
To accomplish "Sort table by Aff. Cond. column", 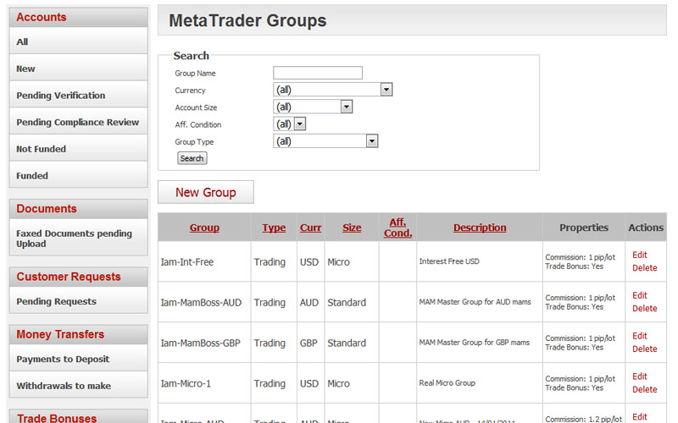I will 397,228.
